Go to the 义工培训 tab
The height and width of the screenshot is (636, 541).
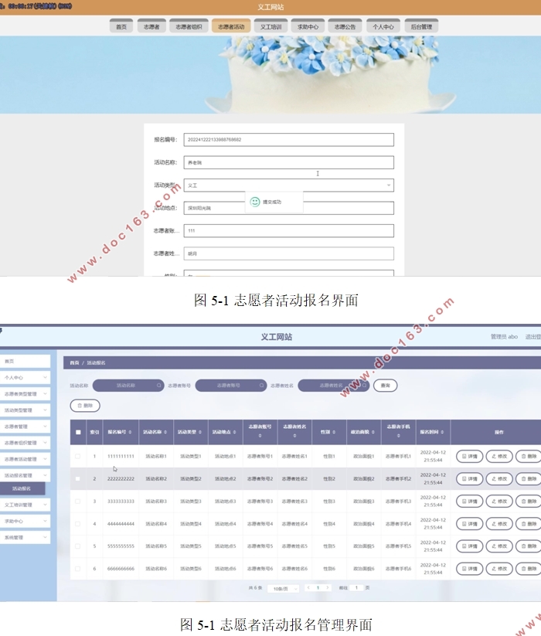[x=271, y=26]
